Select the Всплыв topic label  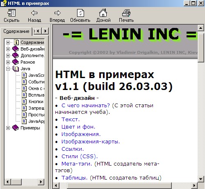click(36, 95)
